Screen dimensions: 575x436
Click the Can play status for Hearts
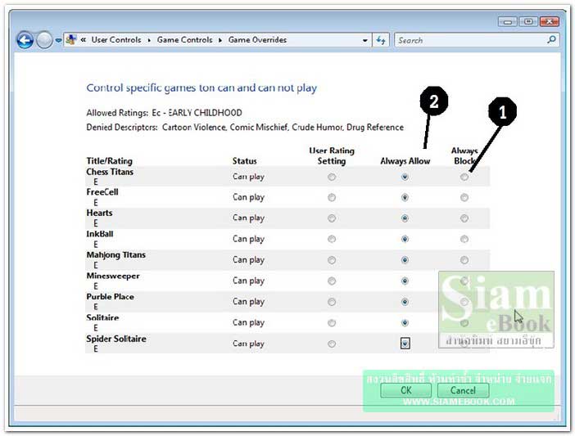(x=248, y=218)
